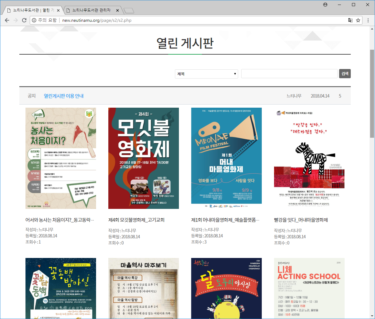Open the 머내마을영화제 blue poster thumbnail

click(226, 158)
